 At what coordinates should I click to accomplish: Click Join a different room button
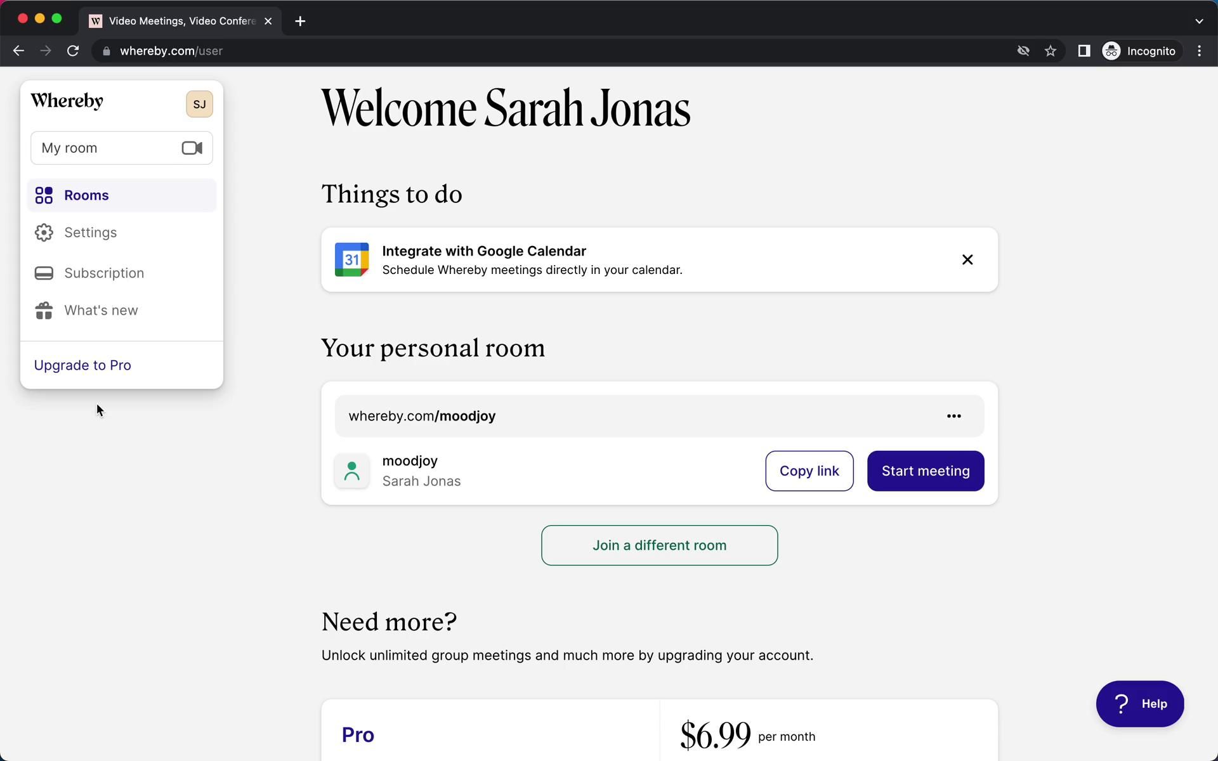pos(659,545)
